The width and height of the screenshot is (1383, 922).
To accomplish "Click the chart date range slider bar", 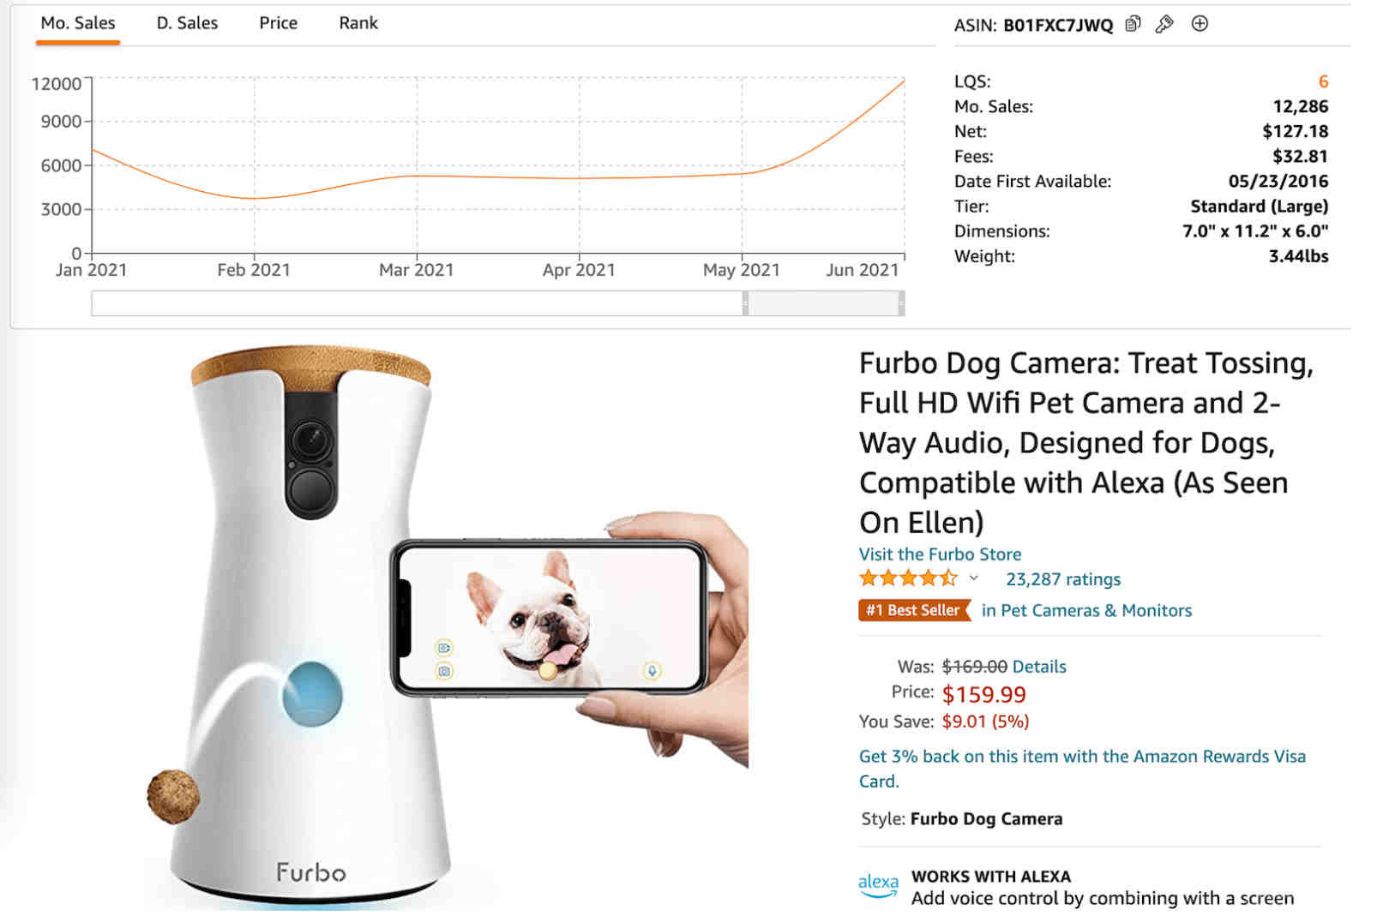I will coord(498,303).
